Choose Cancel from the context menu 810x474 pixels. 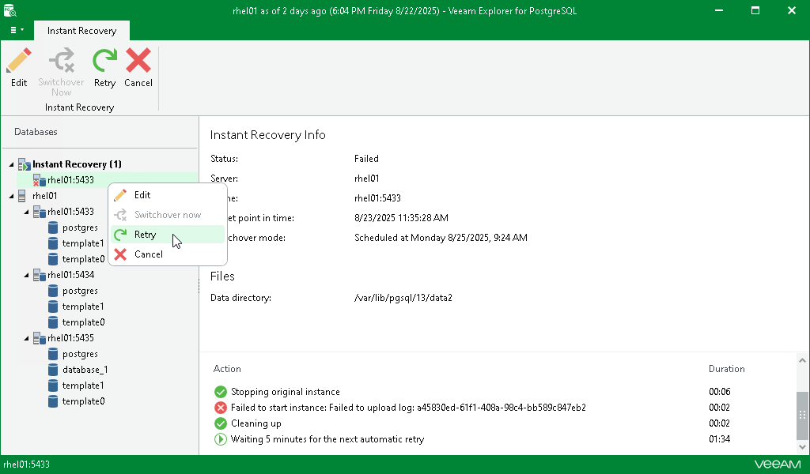click(148, 254)
